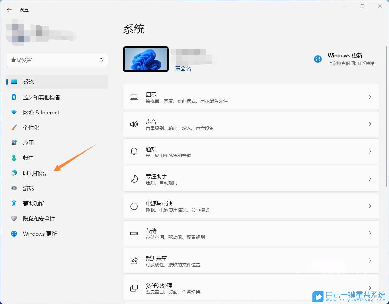The image size is (389, 304).
Task: Click the Sound speaker icon
Action: point(134,124)
